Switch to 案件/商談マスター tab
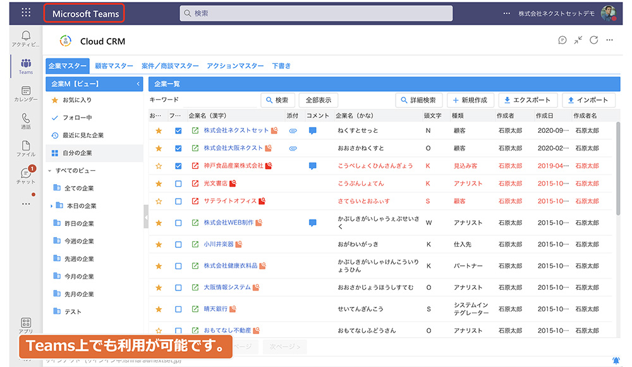Screen dimensions: 632x367 click(x=169, y=66)
